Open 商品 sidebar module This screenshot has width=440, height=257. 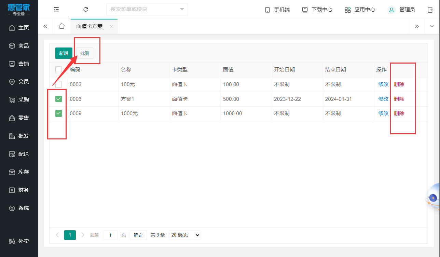[x=19, y=46]
